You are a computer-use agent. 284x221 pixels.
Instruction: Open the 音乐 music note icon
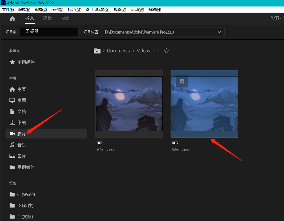click(12, 145)
